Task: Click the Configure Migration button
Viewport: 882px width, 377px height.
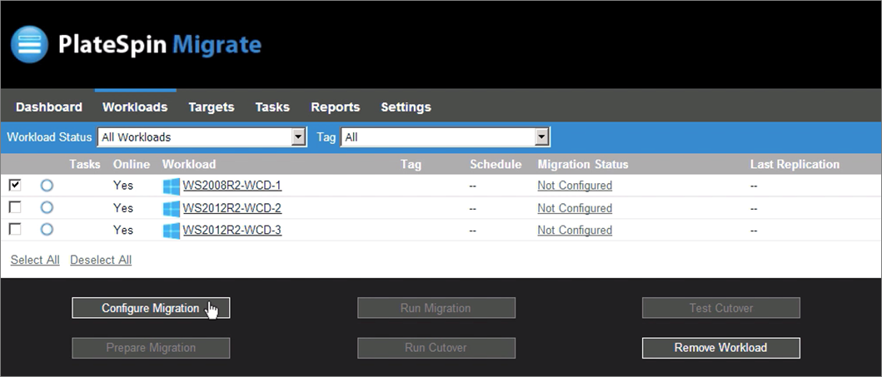Action: coord(151,308)
